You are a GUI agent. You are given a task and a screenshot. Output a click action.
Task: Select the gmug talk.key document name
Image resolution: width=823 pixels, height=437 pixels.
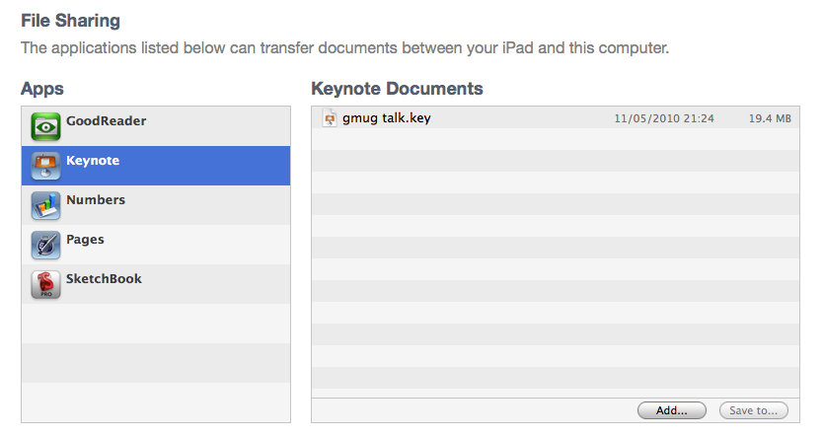[x=387, y=118]
